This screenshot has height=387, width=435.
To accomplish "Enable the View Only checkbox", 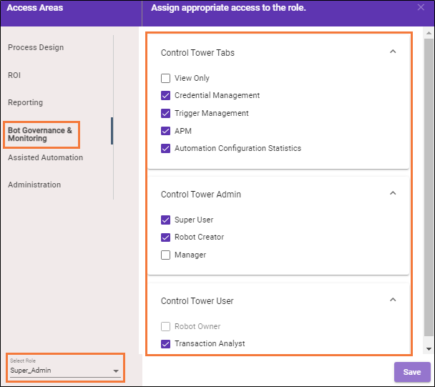I will point(166,78).
